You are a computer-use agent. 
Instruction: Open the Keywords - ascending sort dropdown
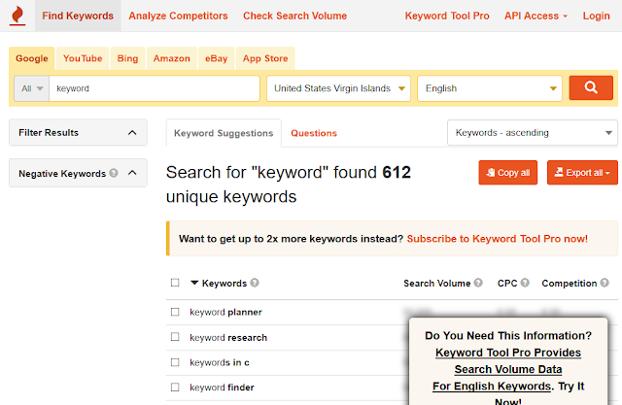point(533,133)
